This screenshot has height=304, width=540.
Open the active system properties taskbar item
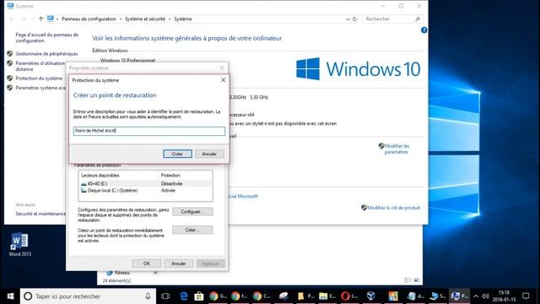pos(459,296)
